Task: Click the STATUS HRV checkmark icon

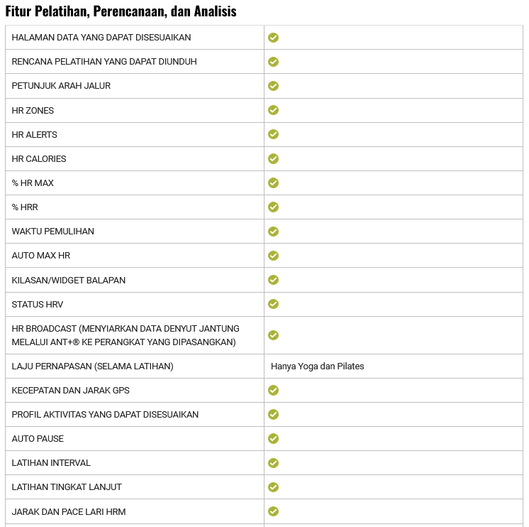Action: point(273,304)
